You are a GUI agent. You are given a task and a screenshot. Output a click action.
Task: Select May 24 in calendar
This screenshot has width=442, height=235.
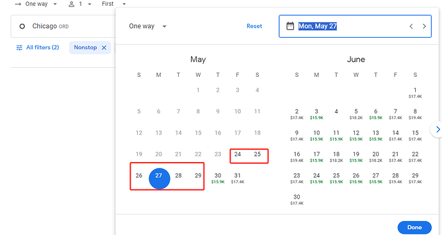pyautogui.click(x=238, y=154)
